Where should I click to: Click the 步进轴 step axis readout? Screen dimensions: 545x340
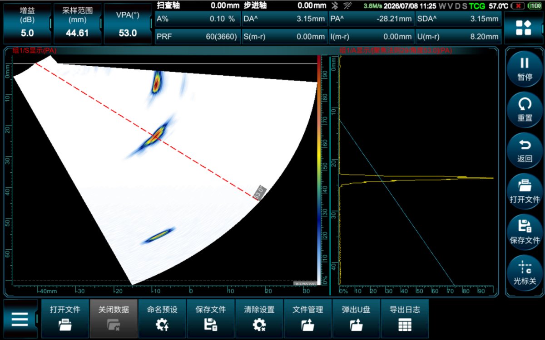pyautogui.click(x=285, y=5)
